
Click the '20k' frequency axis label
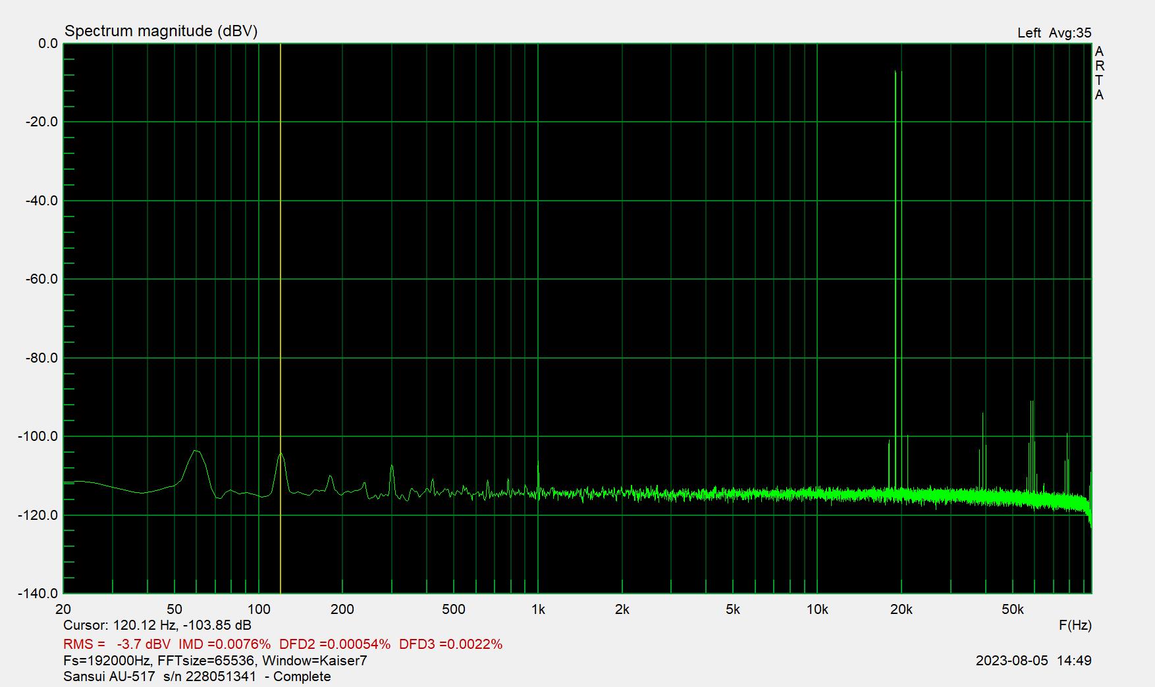(x=901, y=609)
